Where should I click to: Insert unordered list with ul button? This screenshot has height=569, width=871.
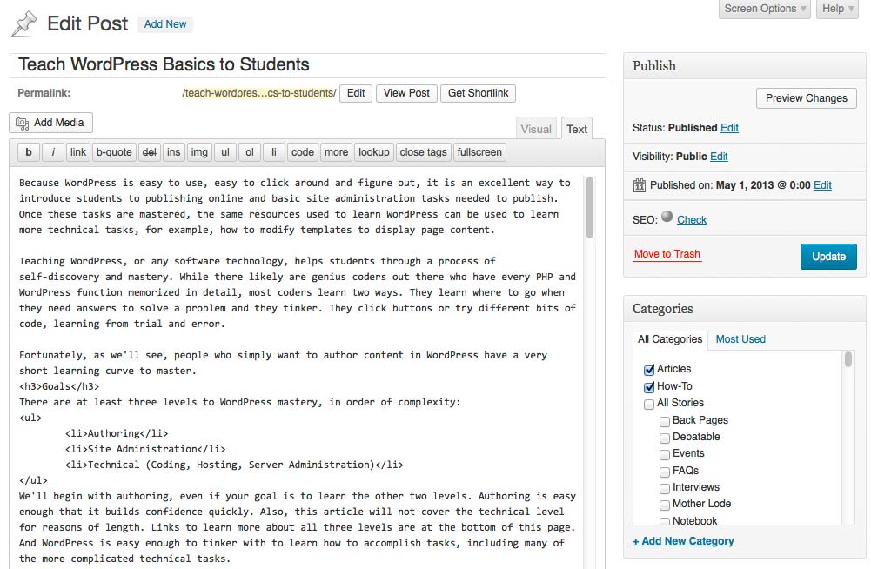click(225, 152)
